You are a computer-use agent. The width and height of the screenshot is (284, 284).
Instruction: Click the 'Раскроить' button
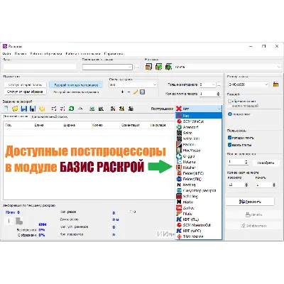coord(250,202)
